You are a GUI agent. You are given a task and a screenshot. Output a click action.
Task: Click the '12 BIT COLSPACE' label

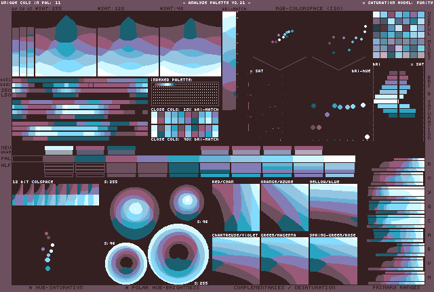pos(33,182)
